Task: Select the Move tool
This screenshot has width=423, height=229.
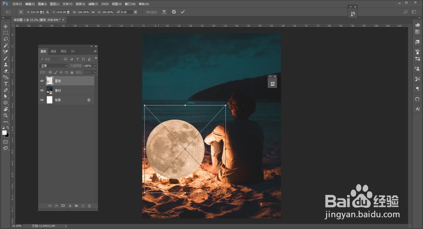Action: click(x=5, y=27)
